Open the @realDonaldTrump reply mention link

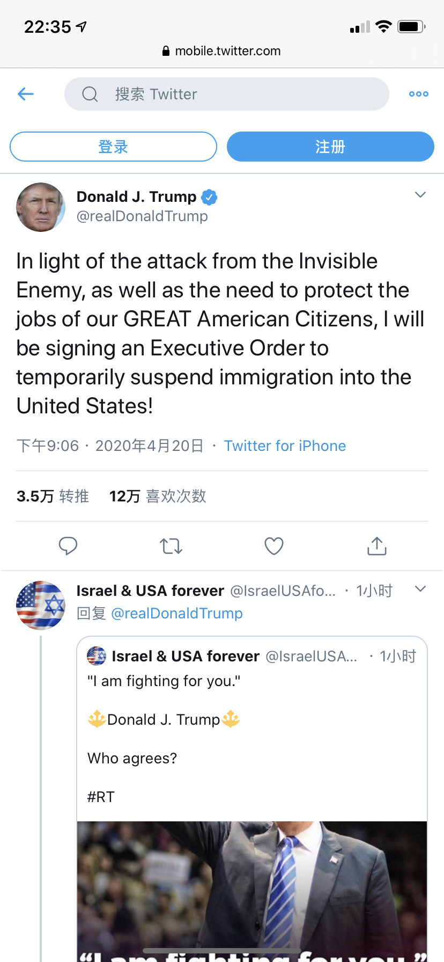(176, 613)
